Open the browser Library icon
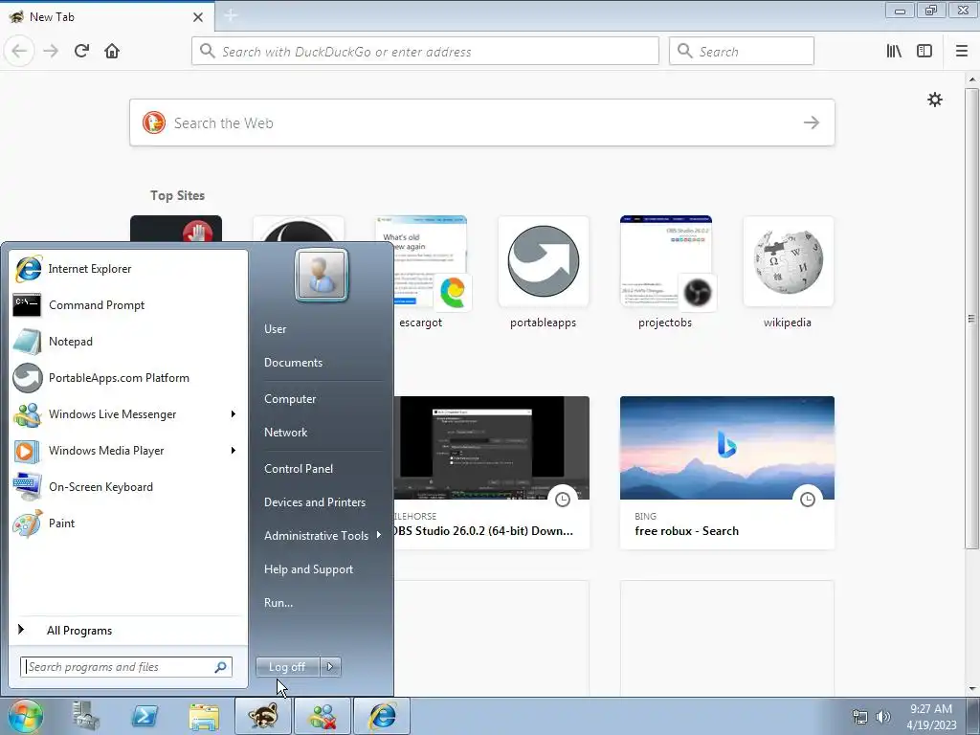Viewport: 980px width, 735px height. tap(894, 52)
